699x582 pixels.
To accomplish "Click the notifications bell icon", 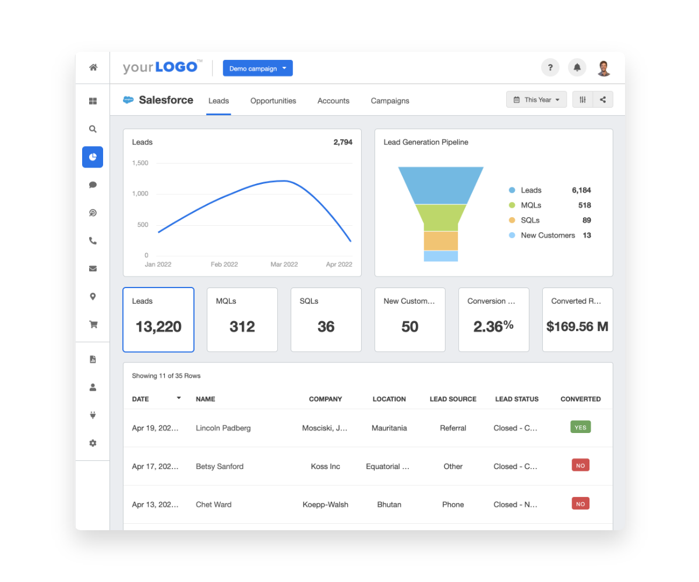I will click(x=577, y=68).
